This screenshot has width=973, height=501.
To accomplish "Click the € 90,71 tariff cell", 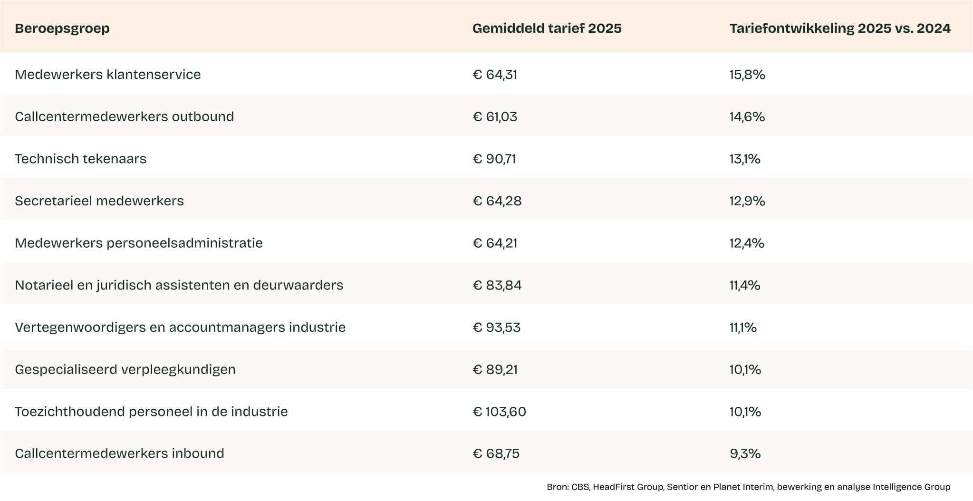I will pos(494,159).
